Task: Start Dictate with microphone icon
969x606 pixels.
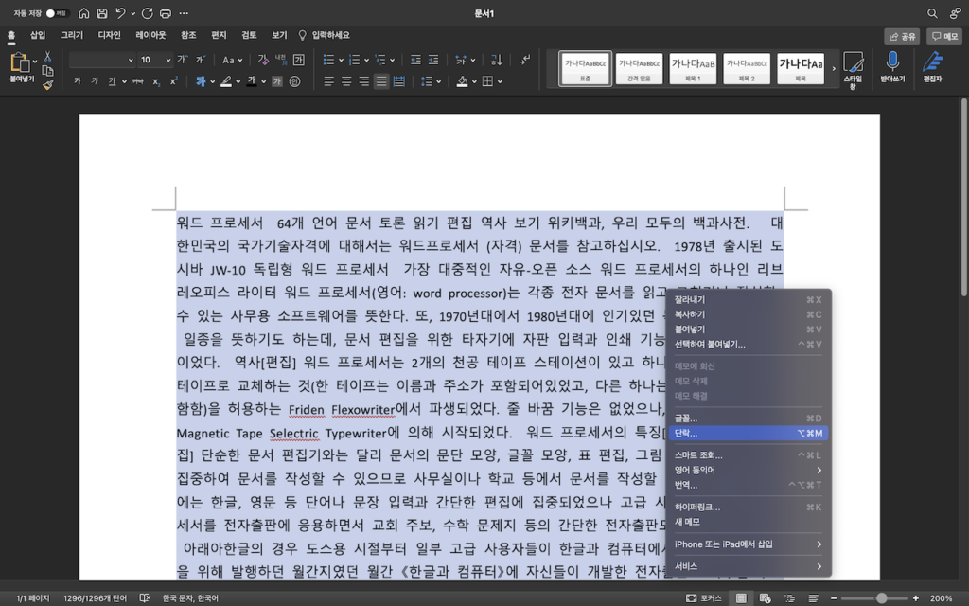Action: click(x=892, y=67)
